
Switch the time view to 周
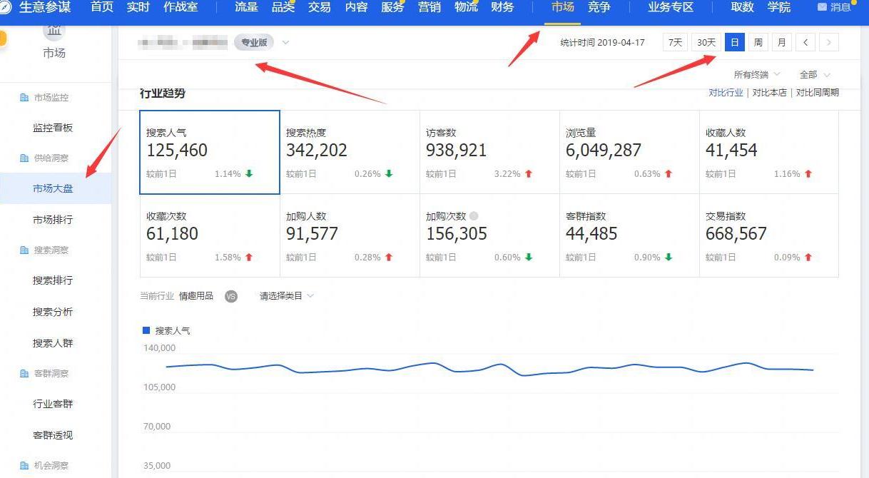coord(758,42)
